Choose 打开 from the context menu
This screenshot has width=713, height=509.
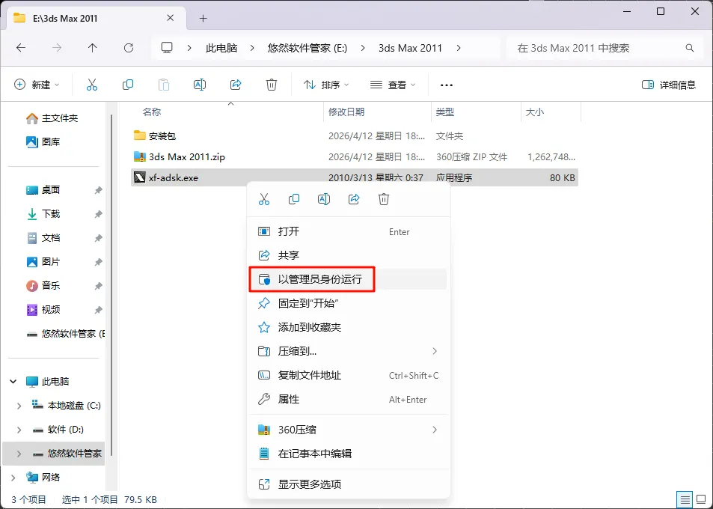point(349,231)
